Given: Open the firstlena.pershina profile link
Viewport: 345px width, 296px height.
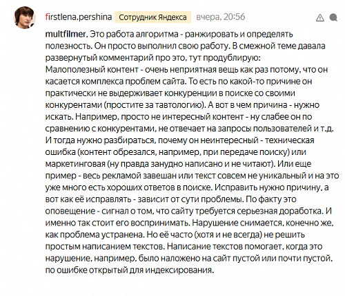Looking at the screenshot, I should click(x=79, y=17).
